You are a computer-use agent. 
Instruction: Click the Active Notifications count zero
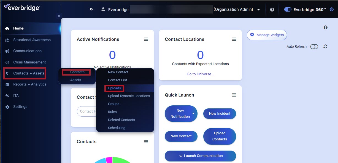point(112,55)
